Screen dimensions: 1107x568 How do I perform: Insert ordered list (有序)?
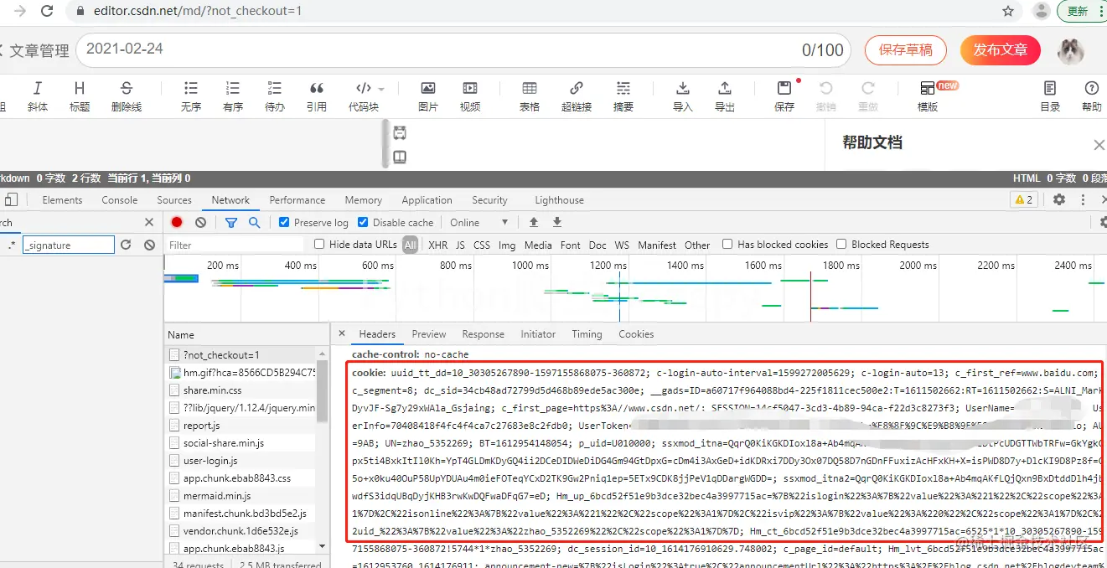(233, 96)
